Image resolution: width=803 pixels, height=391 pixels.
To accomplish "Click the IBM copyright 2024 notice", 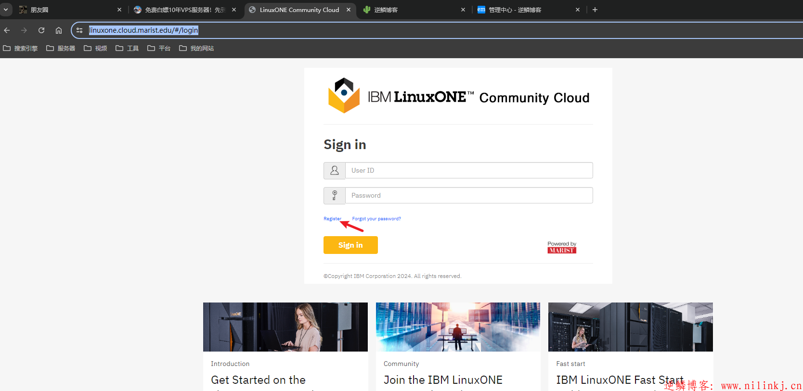I will pyautogui.click(x=392, y=276).
